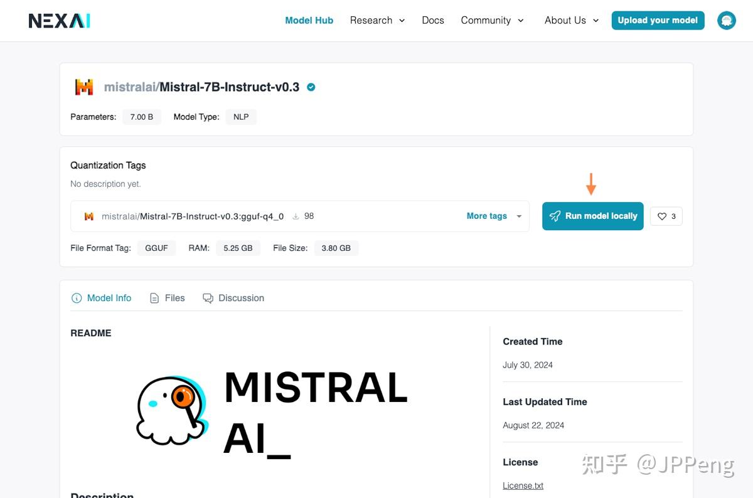The width and height of the screenshot is (753, 498).
Task: Toggle the heart to like the model
Action: 662,216
